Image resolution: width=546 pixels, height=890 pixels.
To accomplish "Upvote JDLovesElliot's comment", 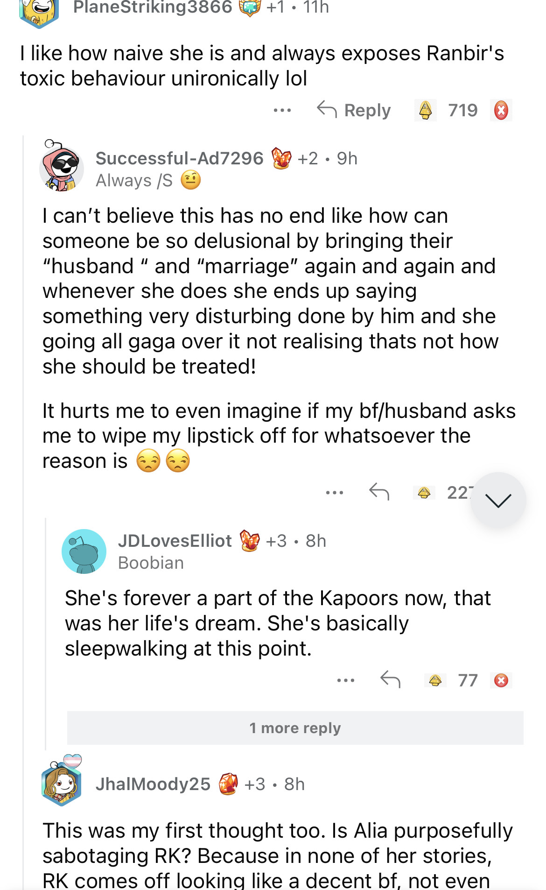I will click(435, 680).
